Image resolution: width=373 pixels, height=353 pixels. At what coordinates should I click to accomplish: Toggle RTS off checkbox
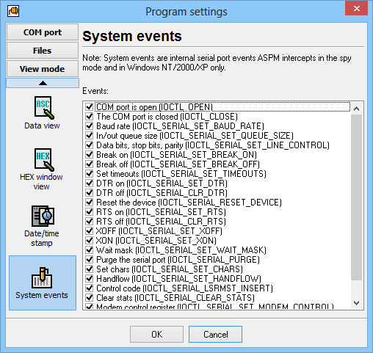90,222
